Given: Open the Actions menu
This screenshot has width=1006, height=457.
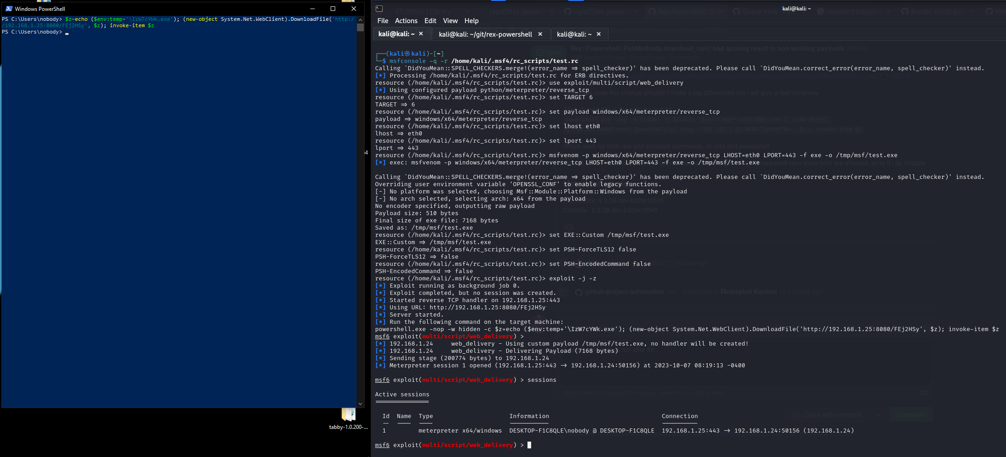Looking at the screenshot, I should click(406, 21).
